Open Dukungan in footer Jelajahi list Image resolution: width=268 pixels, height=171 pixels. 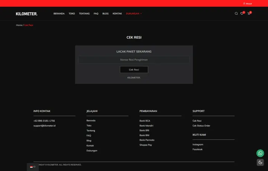92,151
